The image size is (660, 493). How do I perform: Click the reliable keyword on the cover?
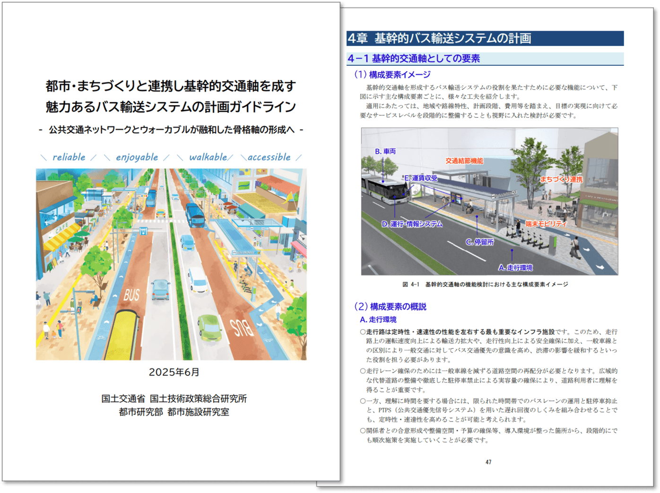pos(70,157)
